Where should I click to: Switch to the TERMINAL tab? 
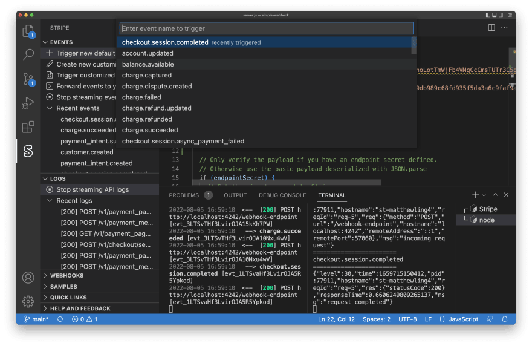(x=332, y=195)
